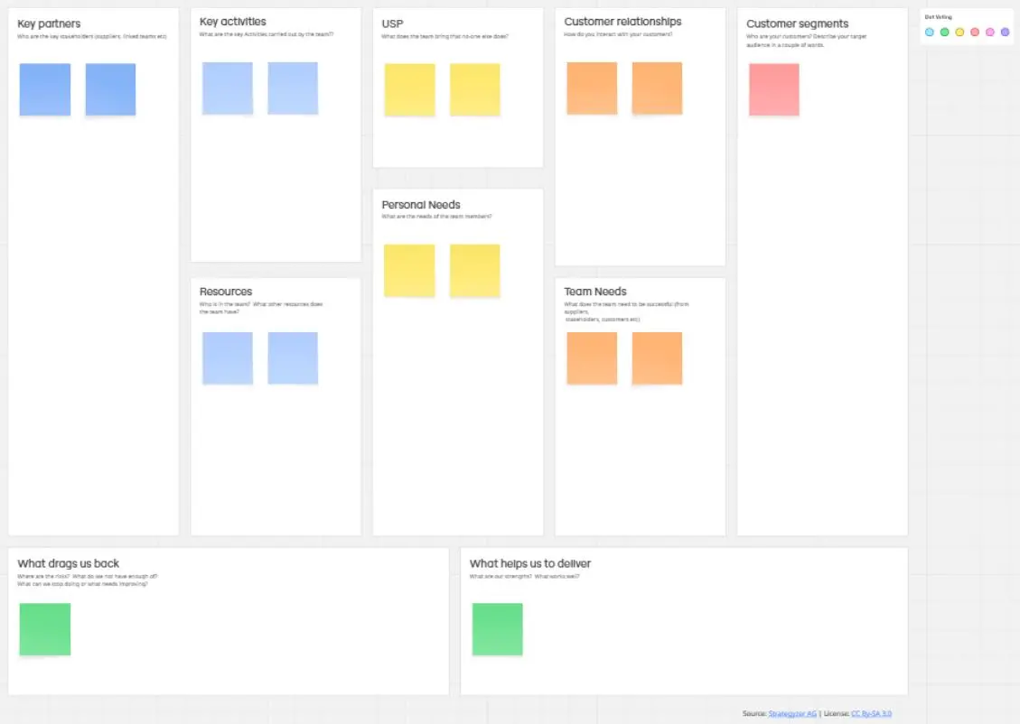Click the What helps us to deliver heading

point(530,563)
